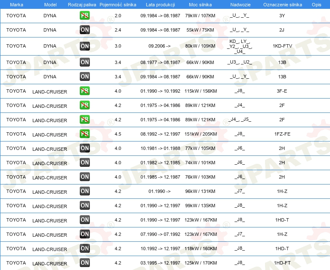Select the engine code 3Y cell

click(282, 16)
